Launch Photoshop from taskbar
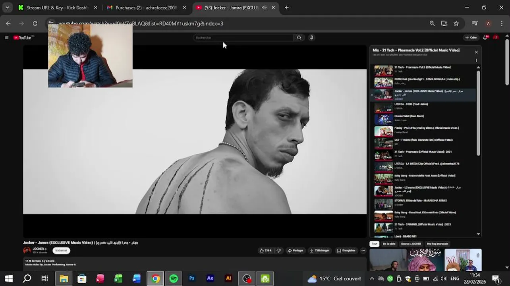Image resolution: width=510 pixels, height=286 pixels. pos(192,278)
